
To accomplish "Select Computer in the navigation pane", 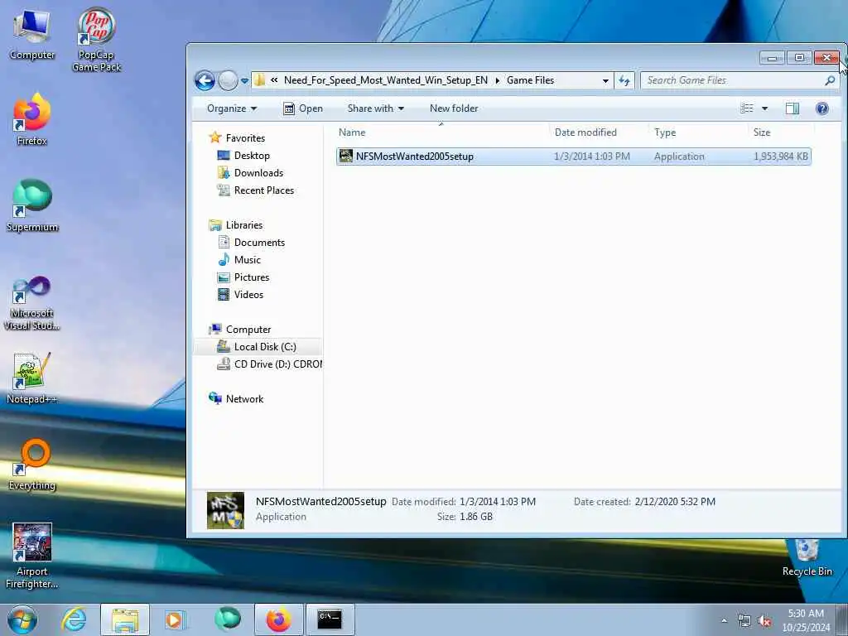I will click(x=248, y=330).
